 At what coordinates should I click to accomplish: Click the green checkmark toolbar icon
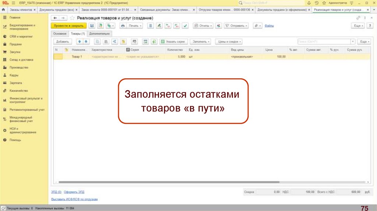click(x=185, y=26)
